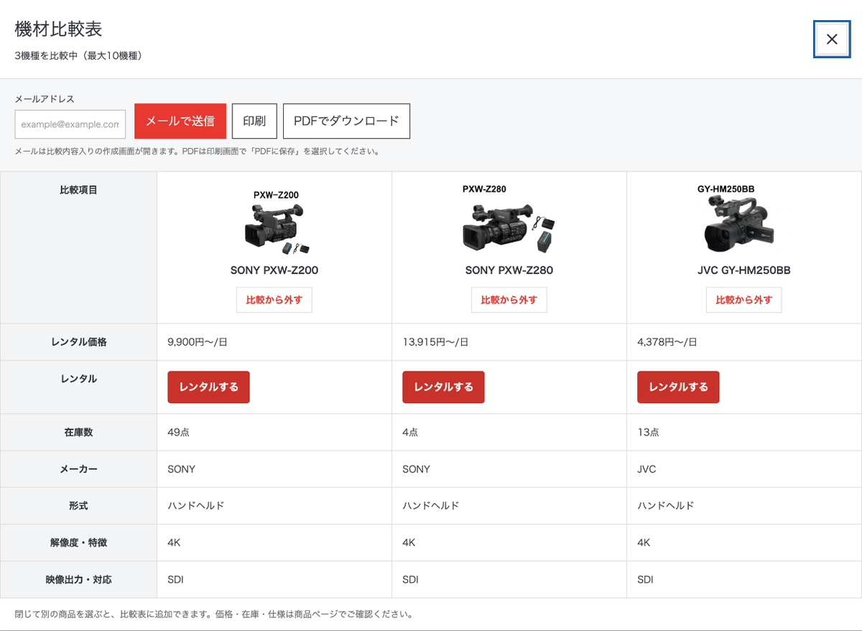Image resolution: width=862 pixels, height=631 pixels.
Task: Click the メーカー row label
Action: click(x=78, y=469)
